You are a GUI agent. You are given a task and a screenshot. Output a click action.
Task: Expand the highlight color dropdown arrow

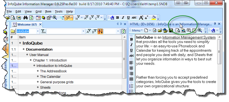coord(158,18)
